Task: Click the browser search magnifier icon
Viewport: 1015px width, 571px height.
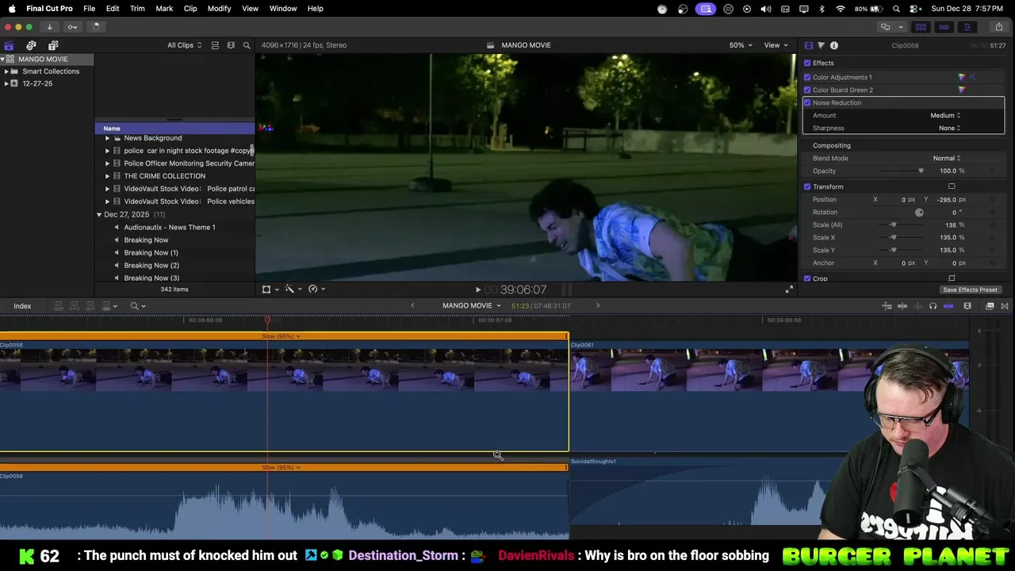Action: [247, 45]
